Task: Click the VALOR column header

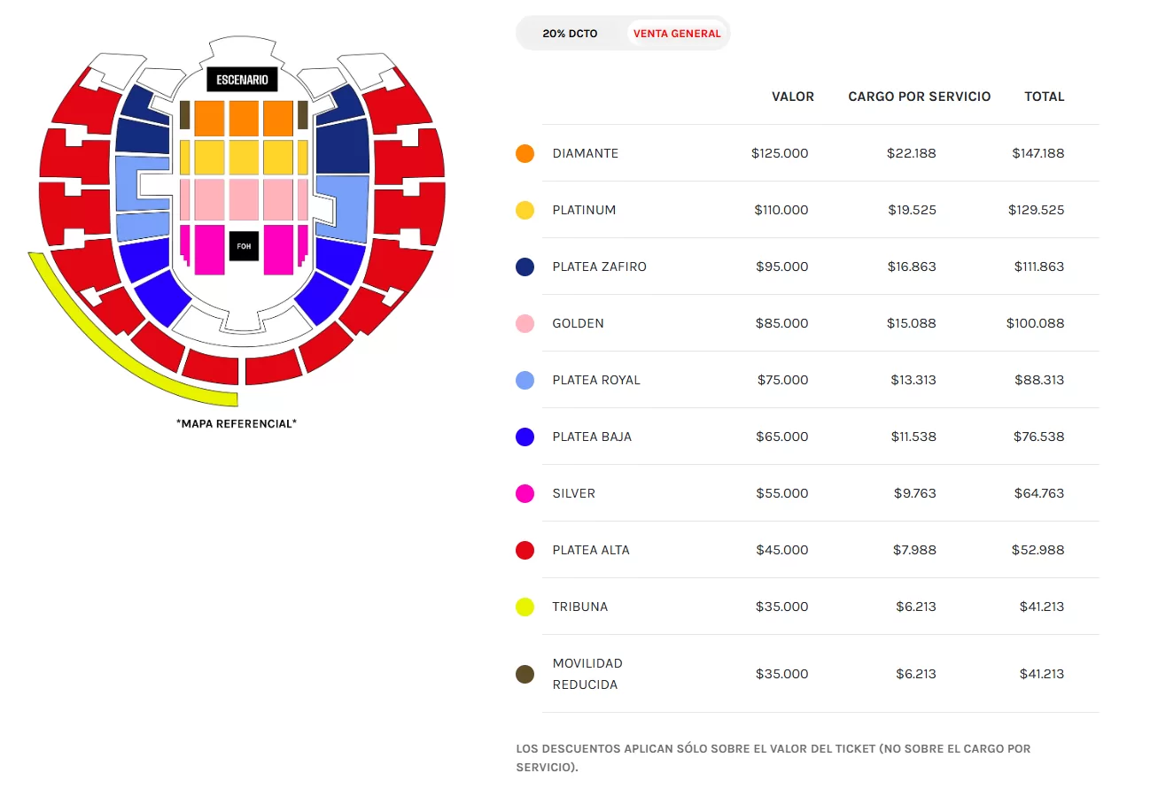Action: point(792,97)
